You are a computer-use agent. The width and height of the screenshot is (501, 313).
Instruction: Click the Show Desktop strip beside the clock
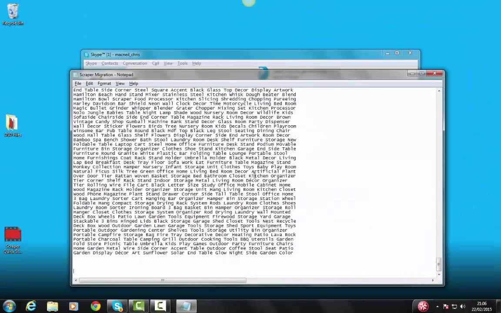pos(499,306)
